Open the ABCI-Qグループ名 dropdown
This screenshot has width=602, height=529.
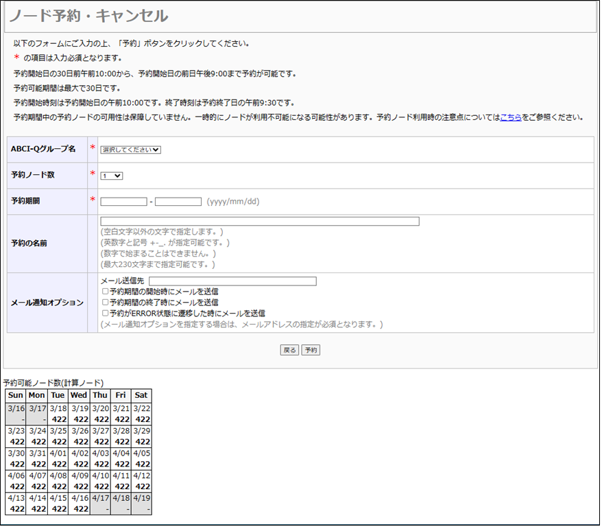click(x=130, y=150)
